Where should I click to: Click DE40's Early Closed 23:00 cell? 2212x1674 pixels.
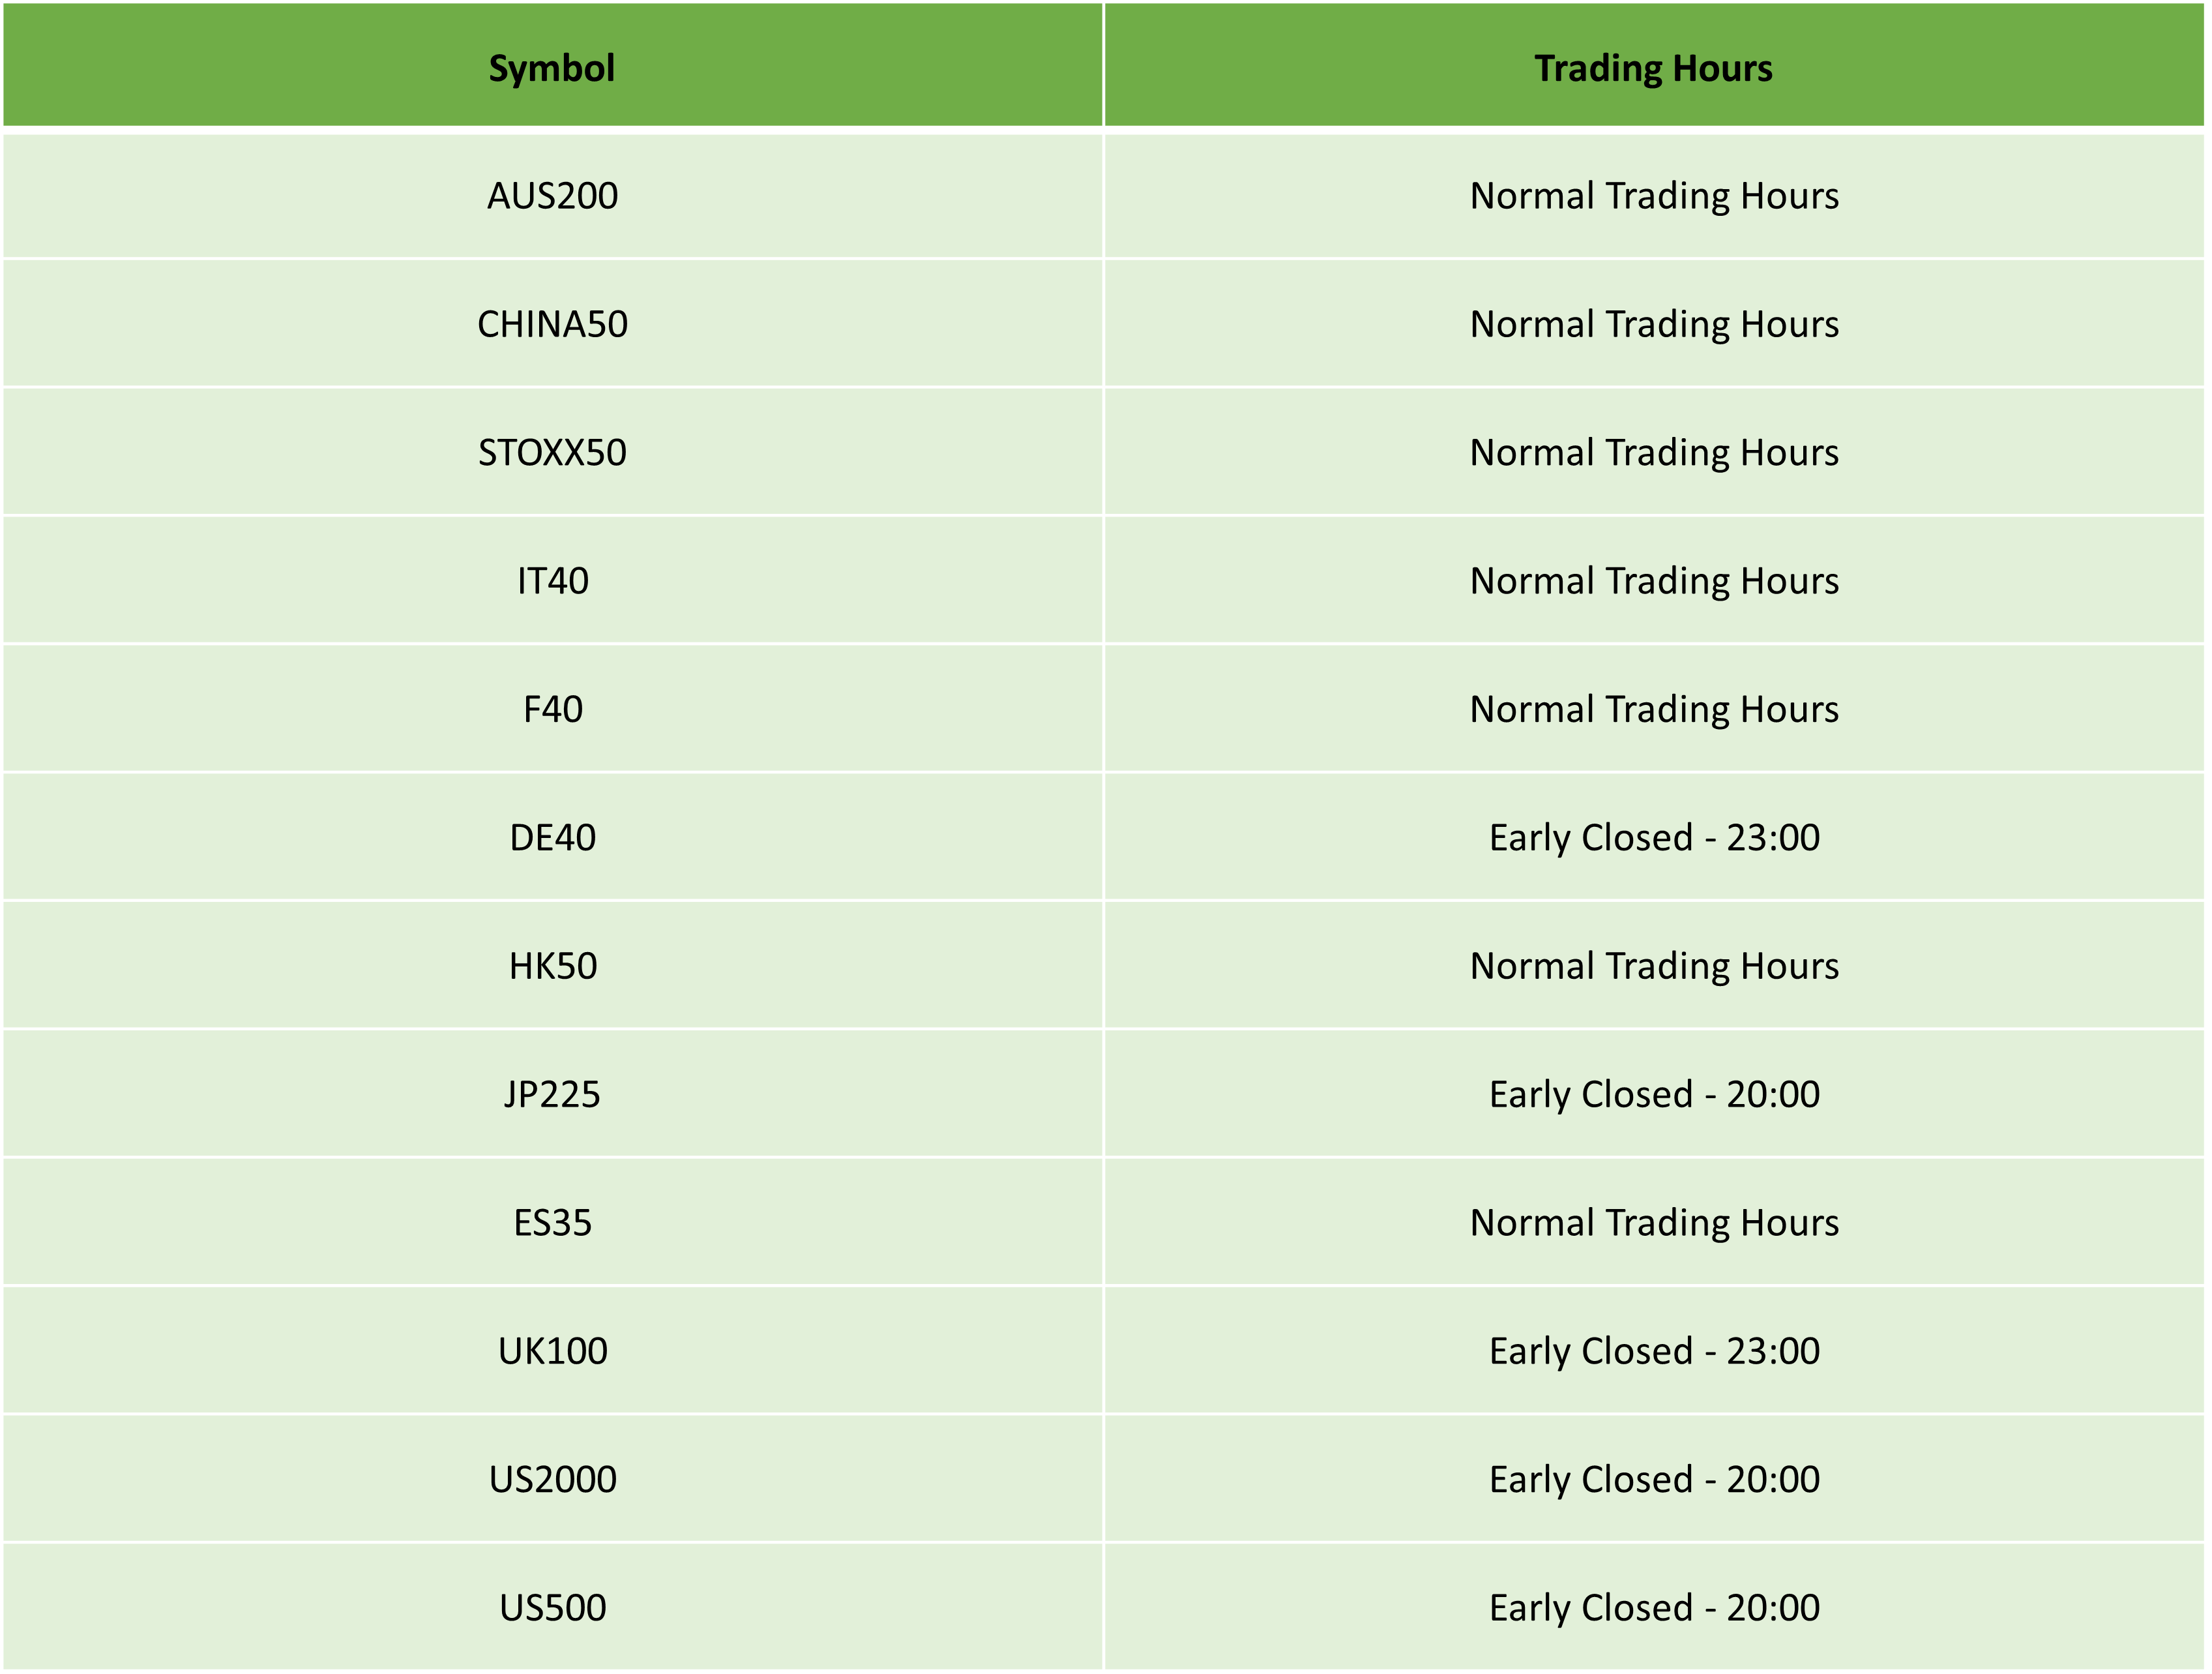coord(1654,837)
